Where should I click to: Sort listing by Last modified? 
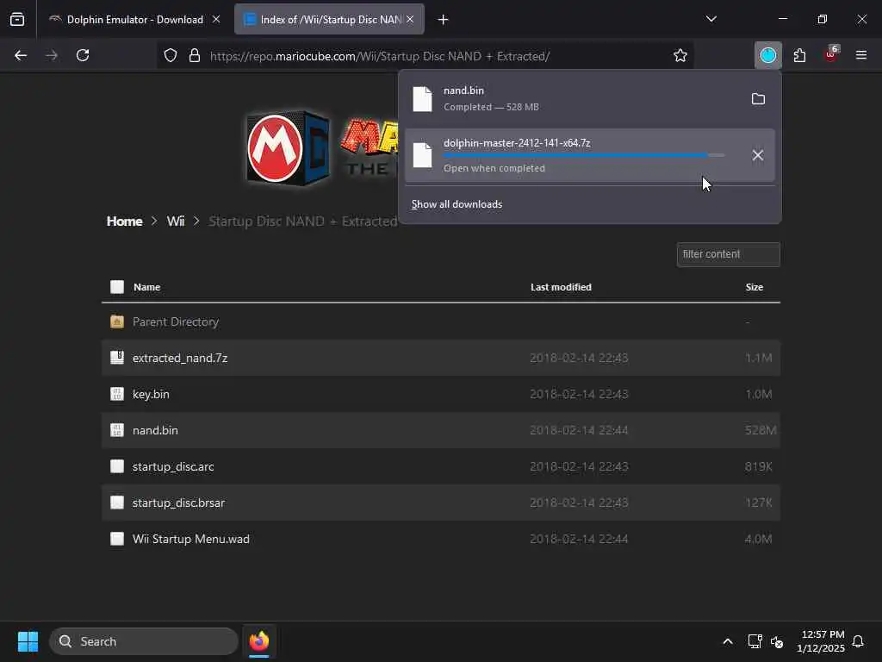pyautogui.click(x=561, y=287)
